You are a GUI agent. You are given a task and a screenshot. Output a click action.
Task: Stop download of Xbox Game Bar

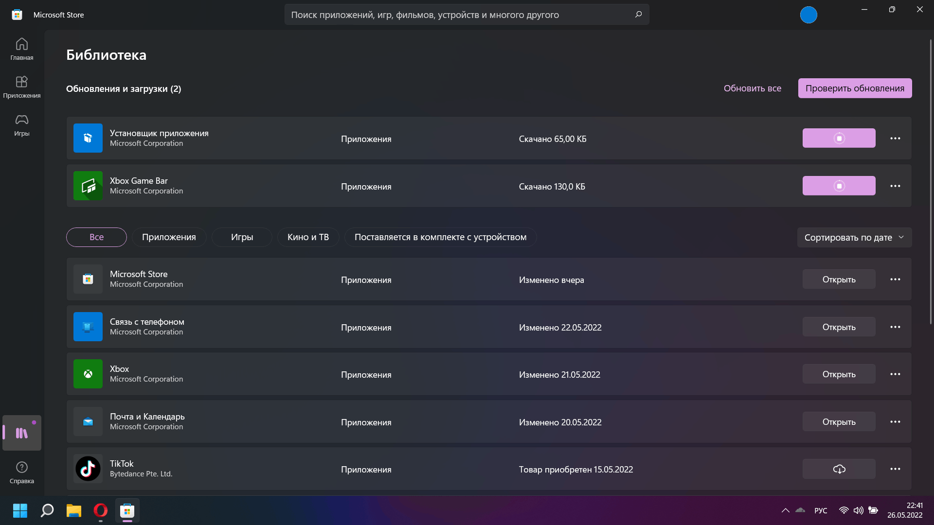[839, 186]
